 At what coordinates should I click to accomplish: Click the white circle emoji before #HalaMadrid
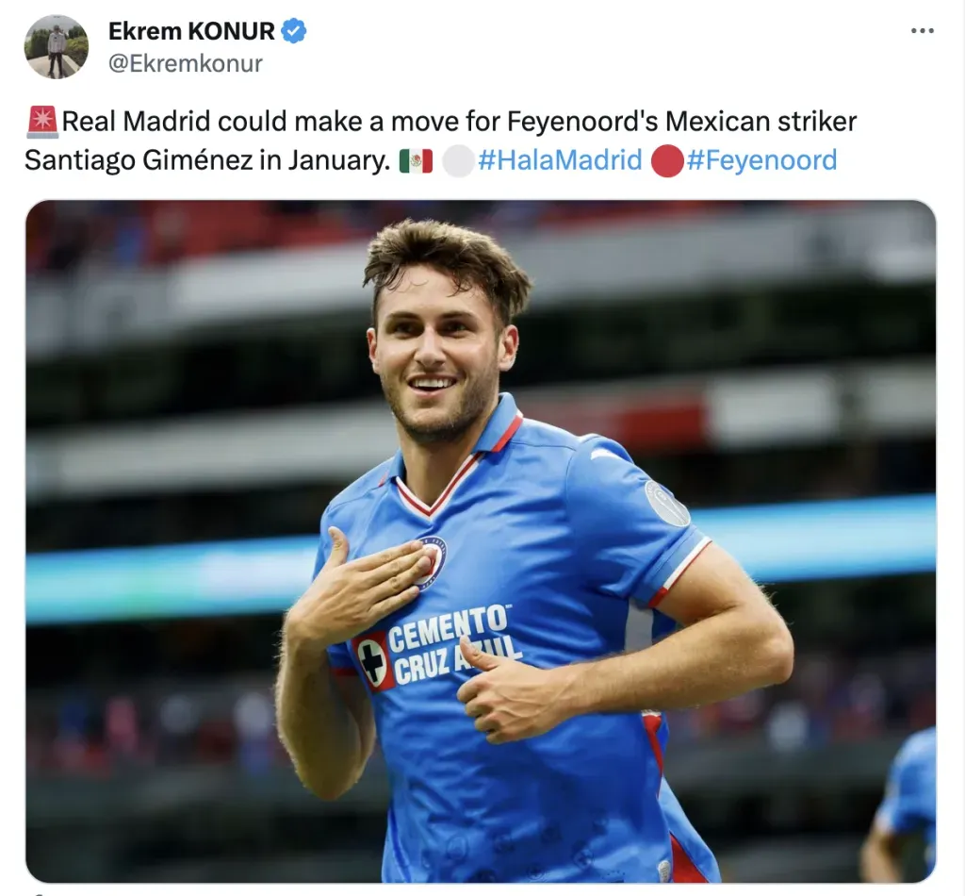pos(459,161)
